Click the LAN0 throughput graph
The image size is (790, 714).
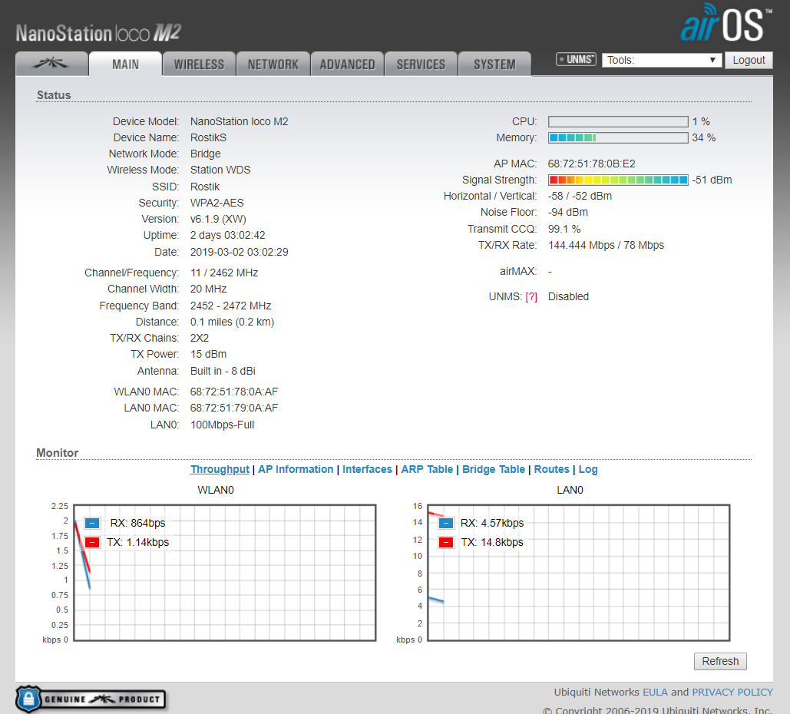578,573
